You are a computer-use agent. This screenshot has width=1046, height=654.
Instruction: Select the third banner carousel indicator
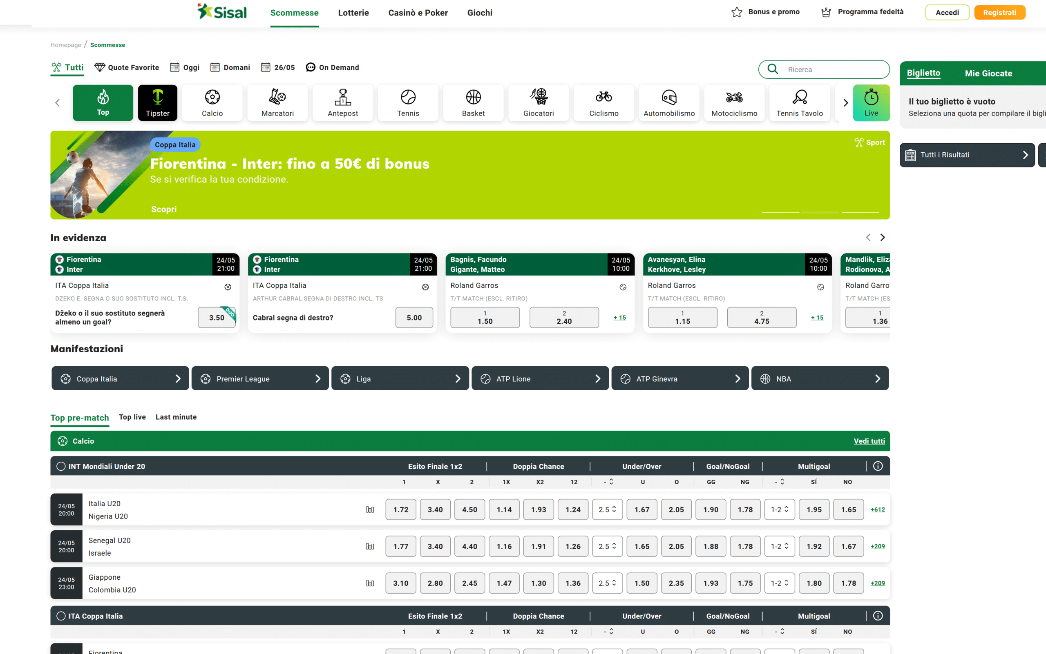(860, 212)
